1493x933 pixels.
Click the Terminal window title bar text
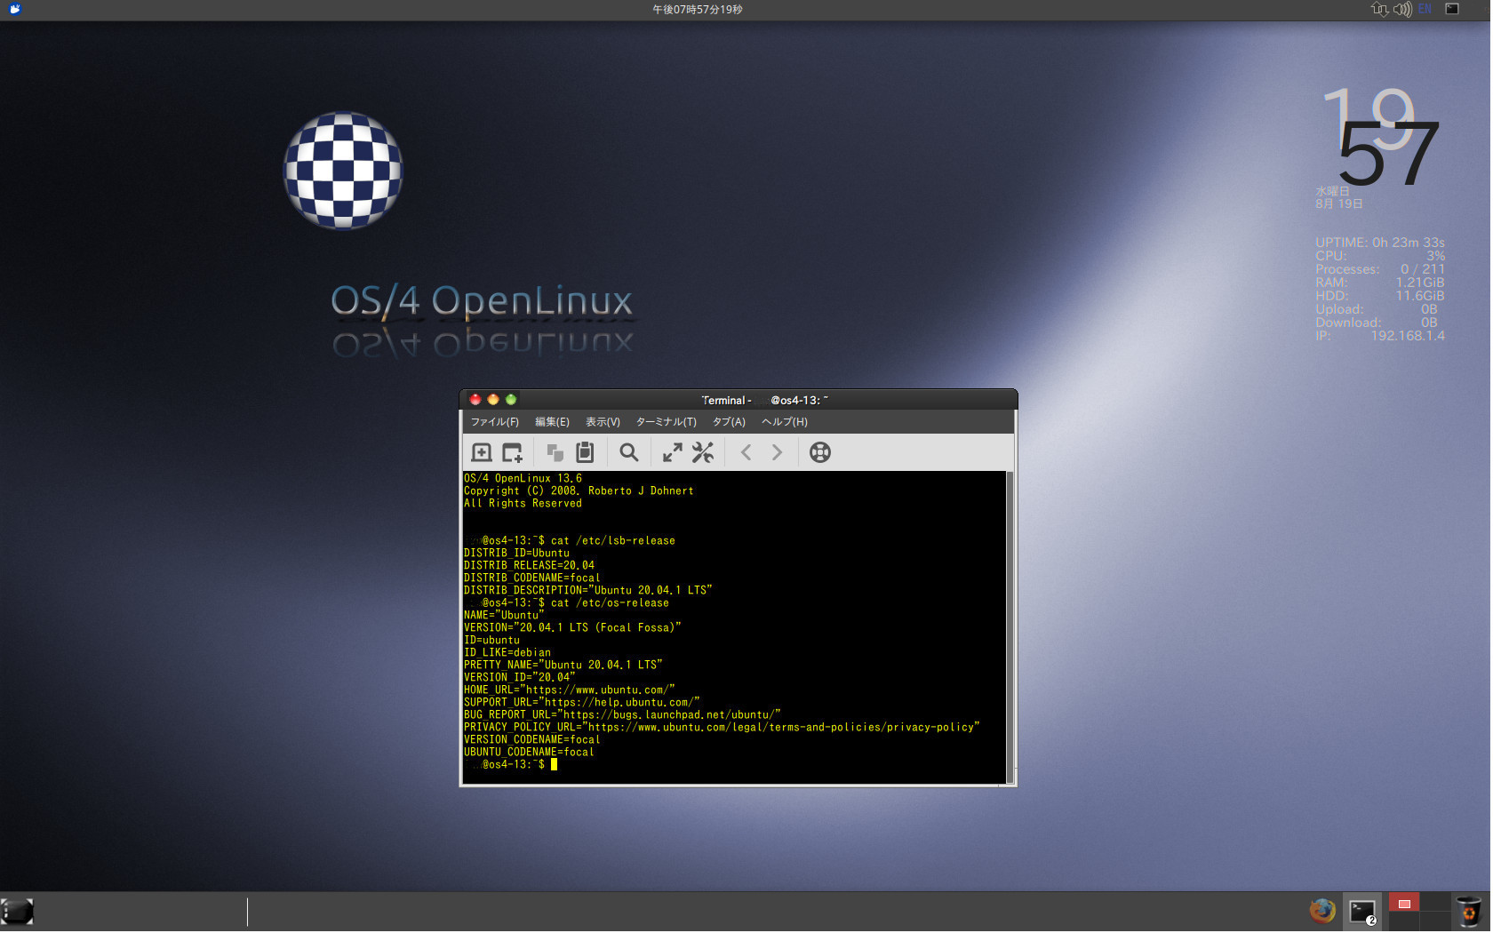pyautogui.click(x=765, y=401)
